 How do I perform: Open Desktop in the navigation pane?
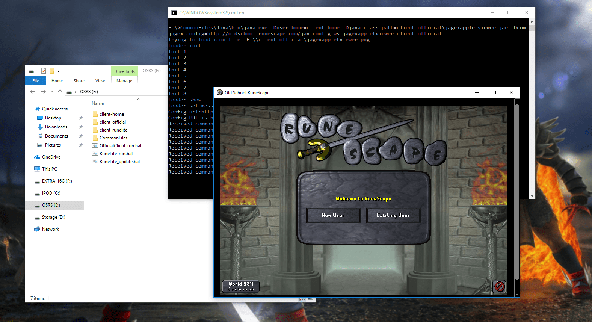point(53,118)
